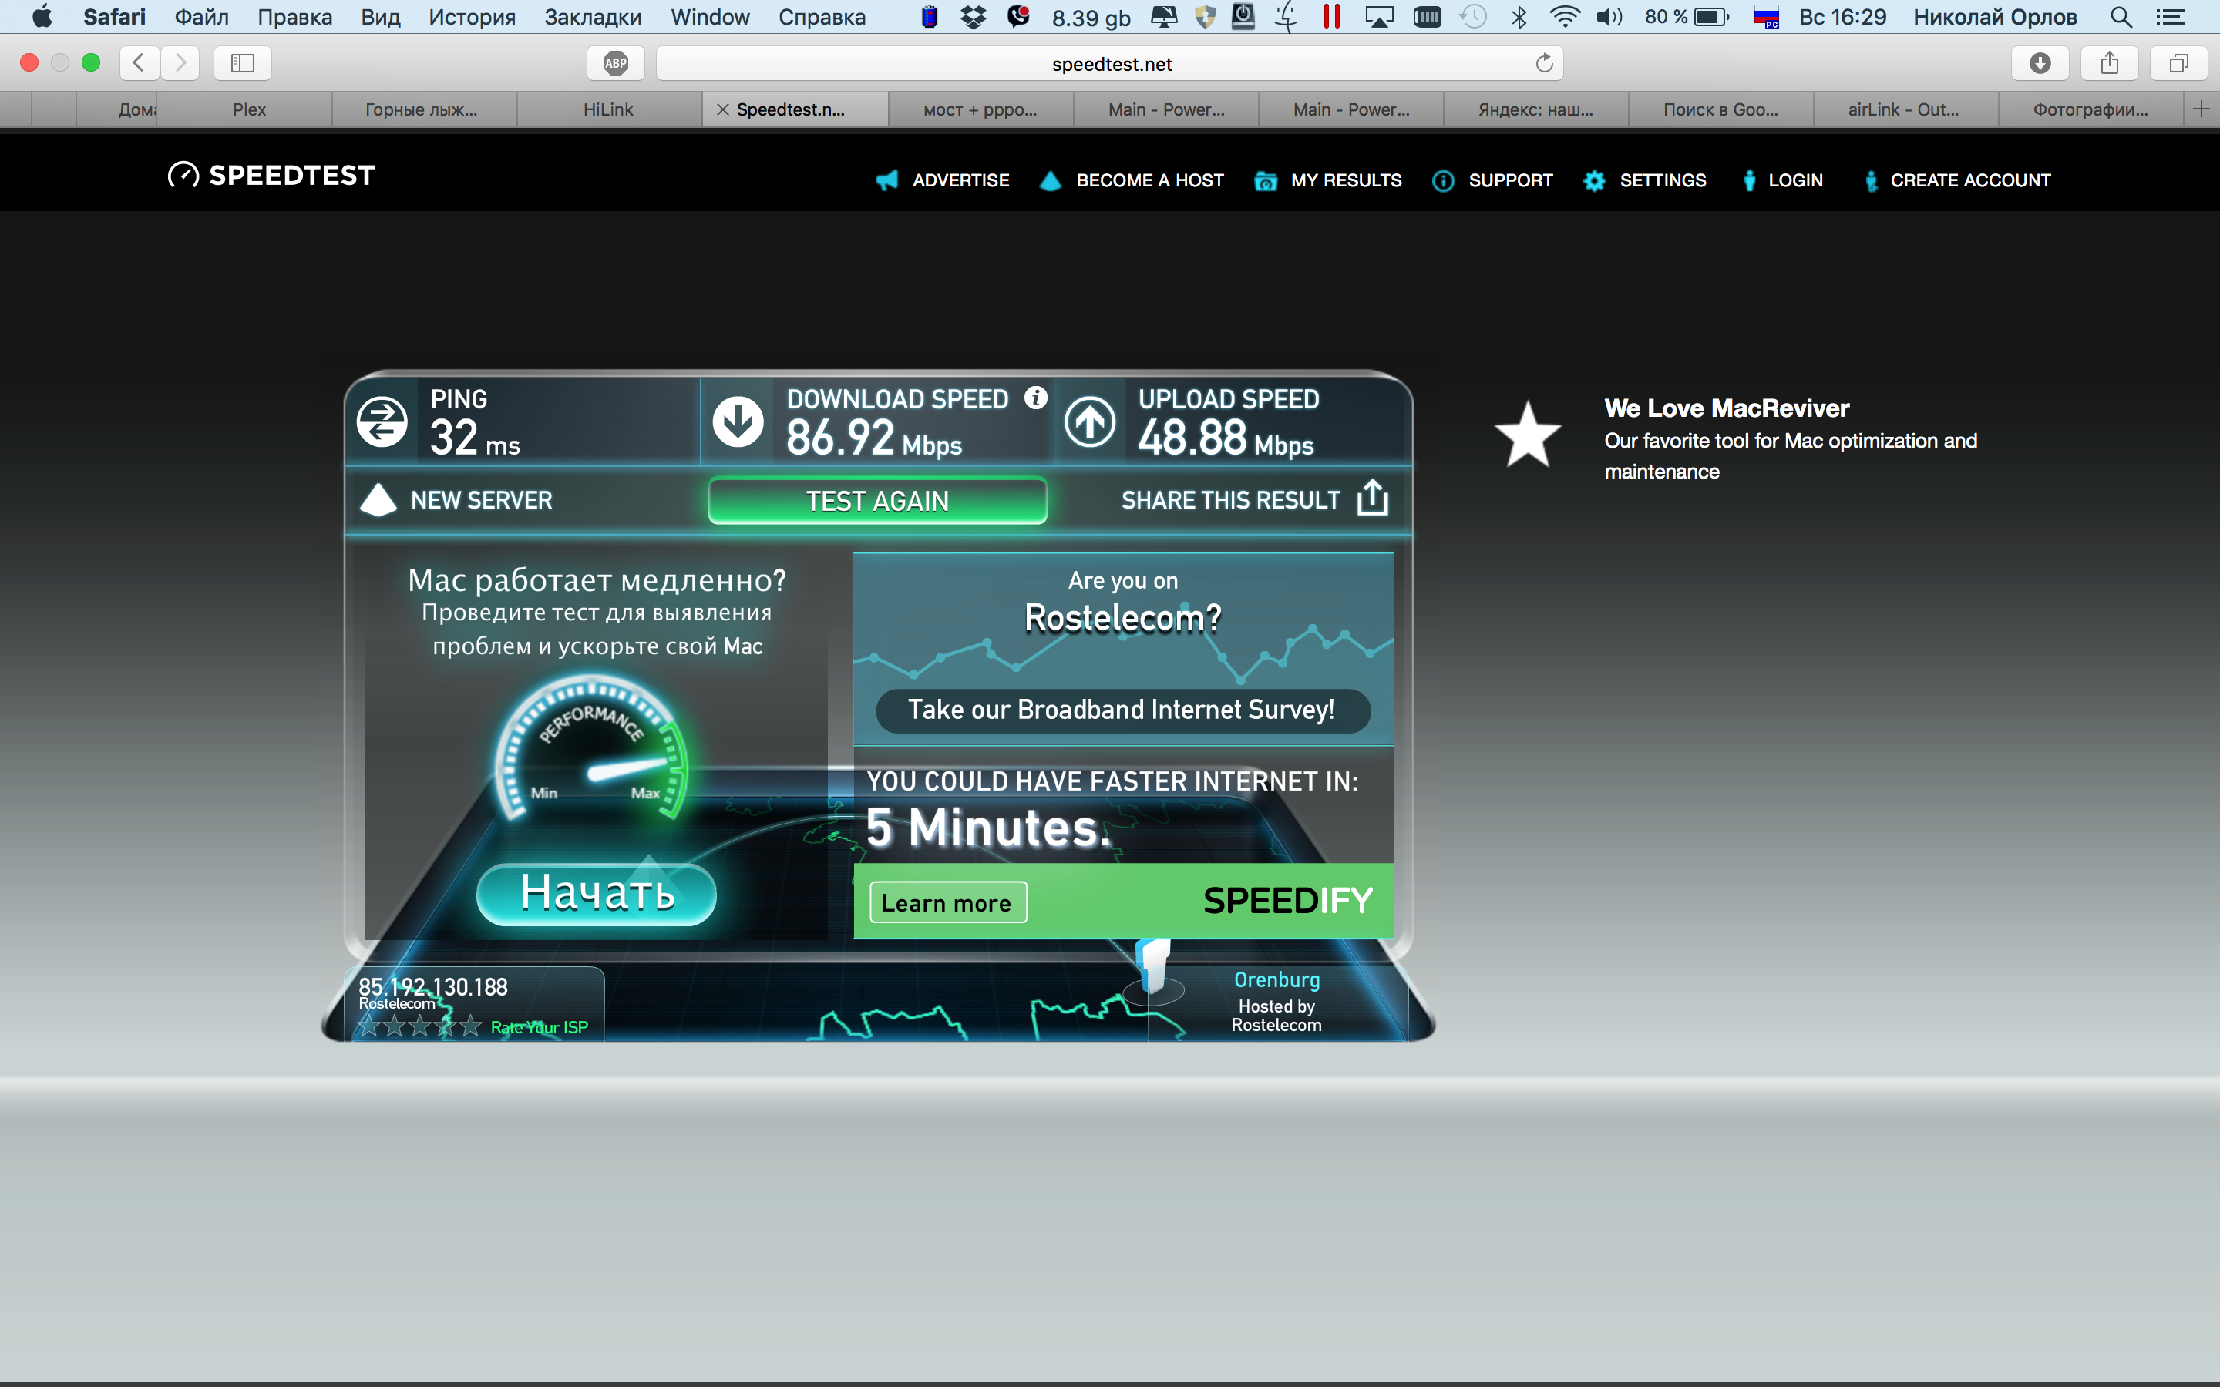2220x1387 pixels.
Task: Open a new Safari tab
Action: pyautogui.click(x=2201, y=110)
